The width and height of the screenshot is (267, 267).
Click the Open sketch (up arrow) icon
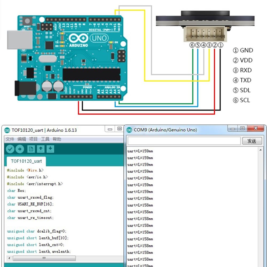[x=41, y=149]
